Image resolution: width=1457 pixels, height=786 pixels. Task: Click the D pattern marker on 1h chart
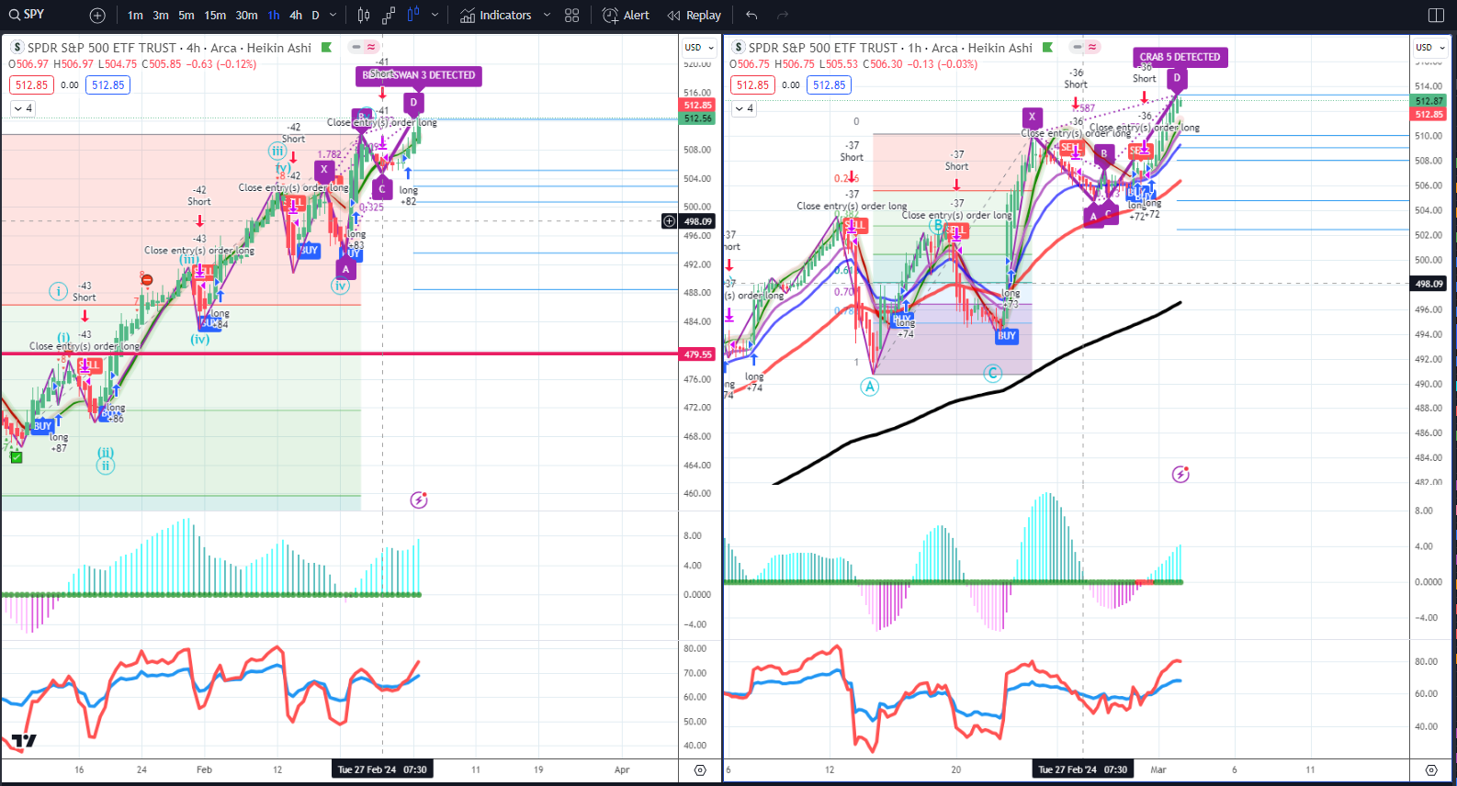click(x=1177, y=78)
